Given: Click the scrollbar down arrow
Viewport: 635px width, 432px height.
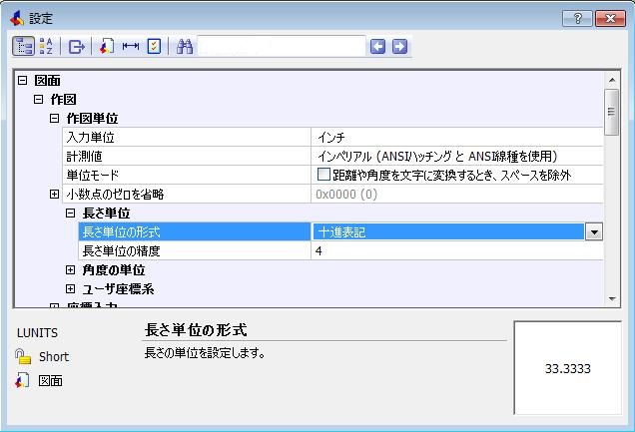Looking at the screenshot, I should [x=612, y=299].
